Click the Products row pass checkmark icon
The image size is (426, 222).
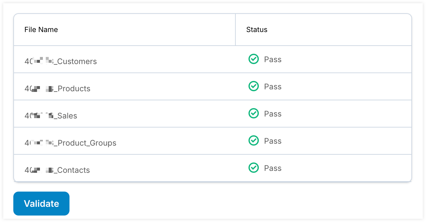pos(254,86)
